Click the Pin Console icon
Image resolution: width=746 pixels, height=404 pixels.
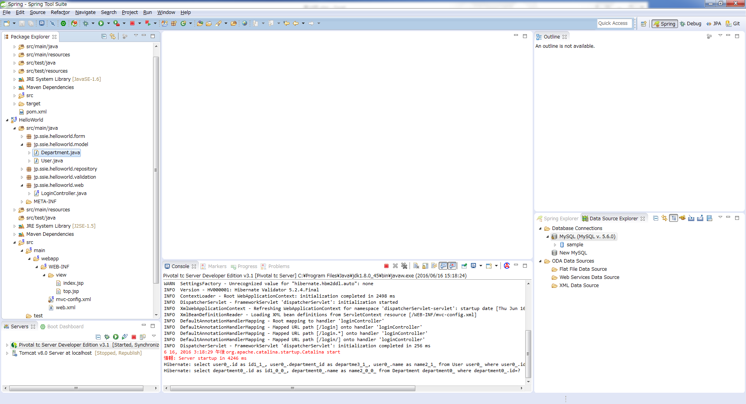coord(464,266)
